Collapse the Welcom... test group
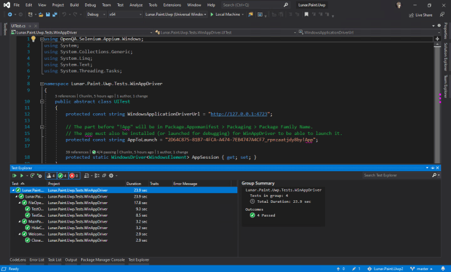The image size is (451, 272). tap(20, 234)
